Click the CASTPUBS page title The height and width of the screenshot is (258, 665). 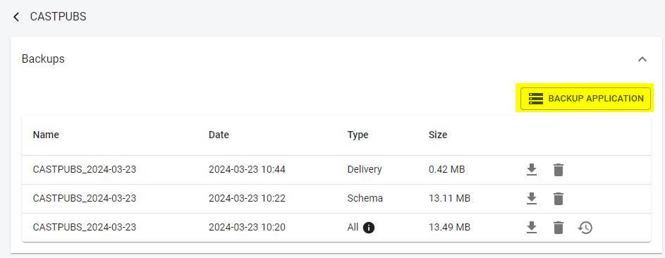click(58, 16)
